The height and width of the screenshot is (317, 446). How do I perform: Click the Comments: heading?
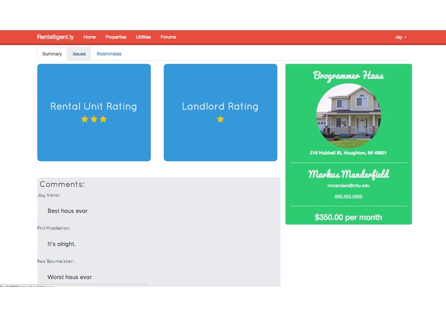pyautogui.click(x=62, y=184)
